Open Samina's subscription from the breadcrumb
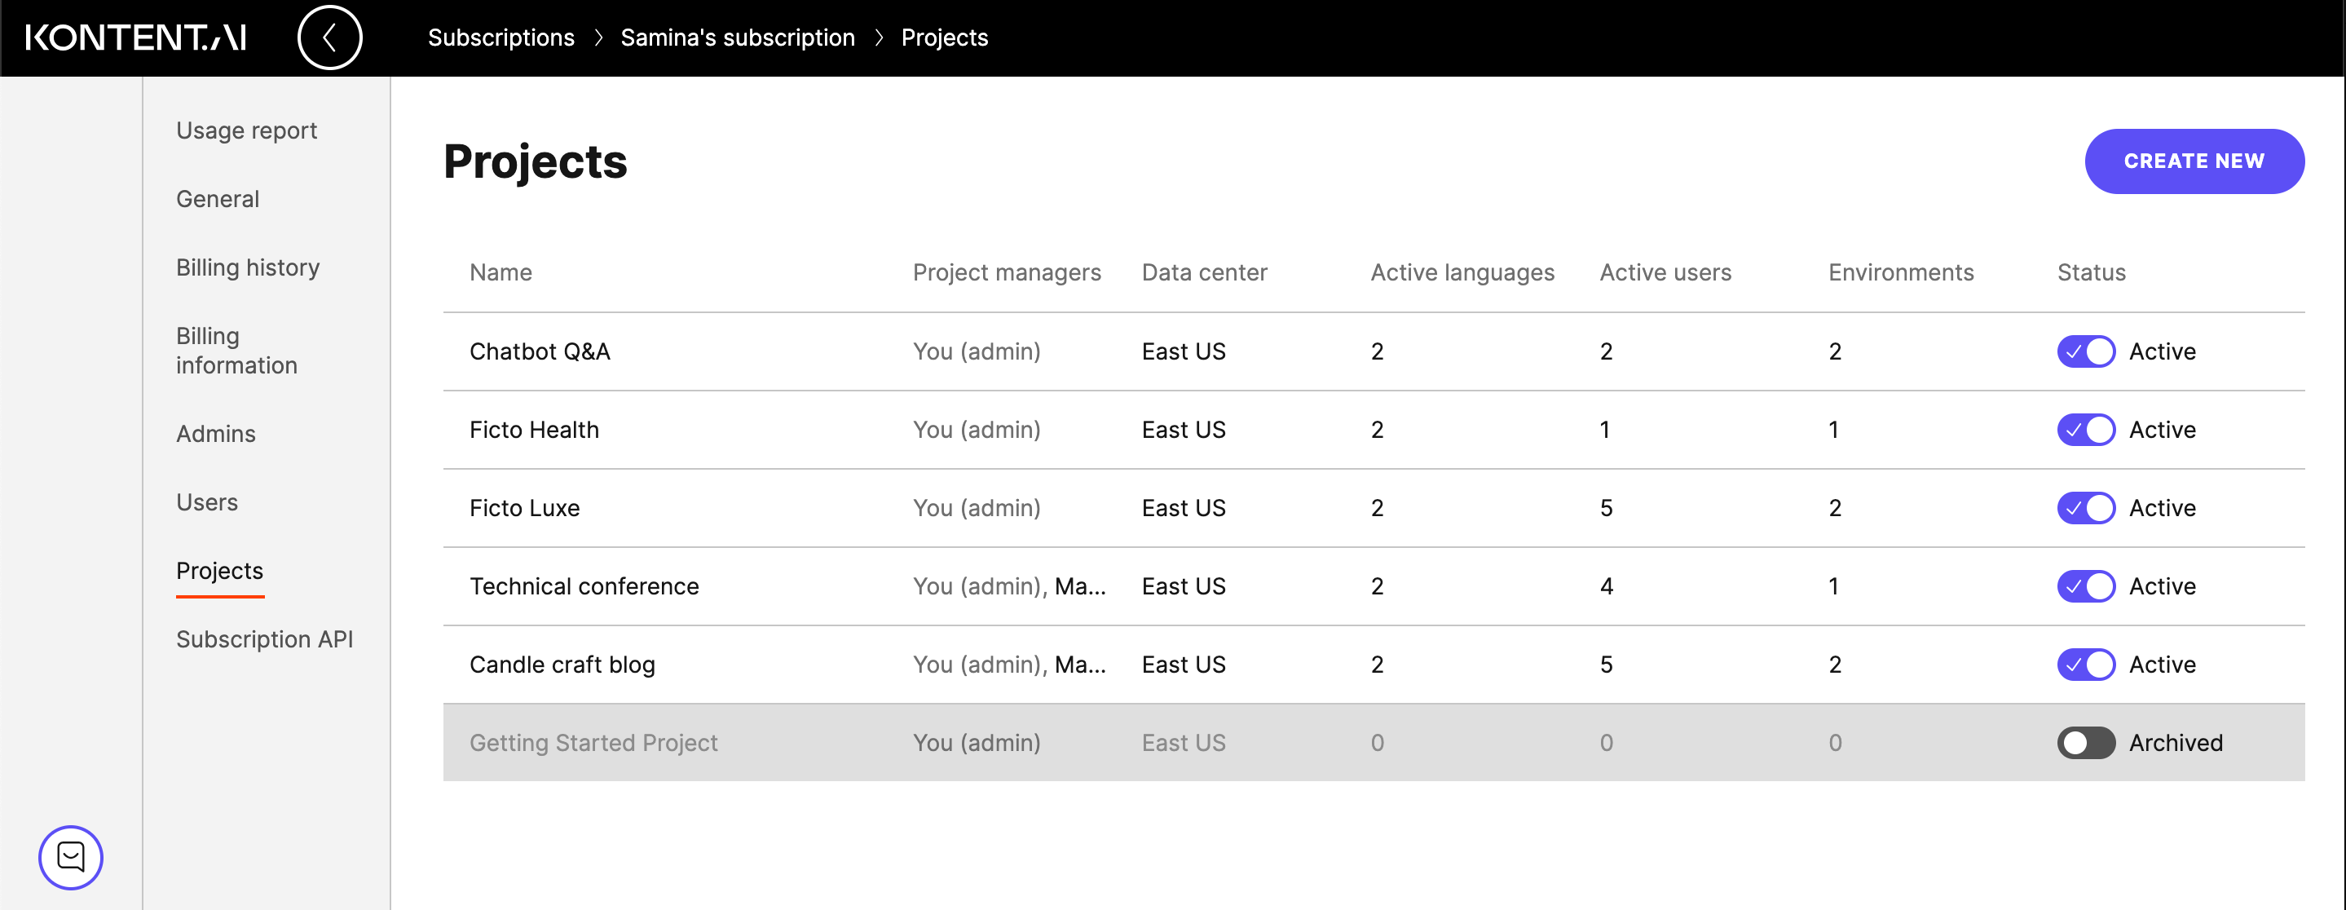This screenshot has width=2346, height=910. (738, 38)
